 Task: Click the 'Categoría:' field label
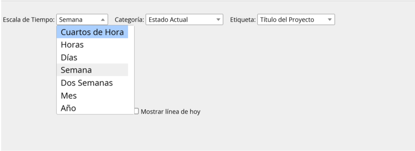129,20
